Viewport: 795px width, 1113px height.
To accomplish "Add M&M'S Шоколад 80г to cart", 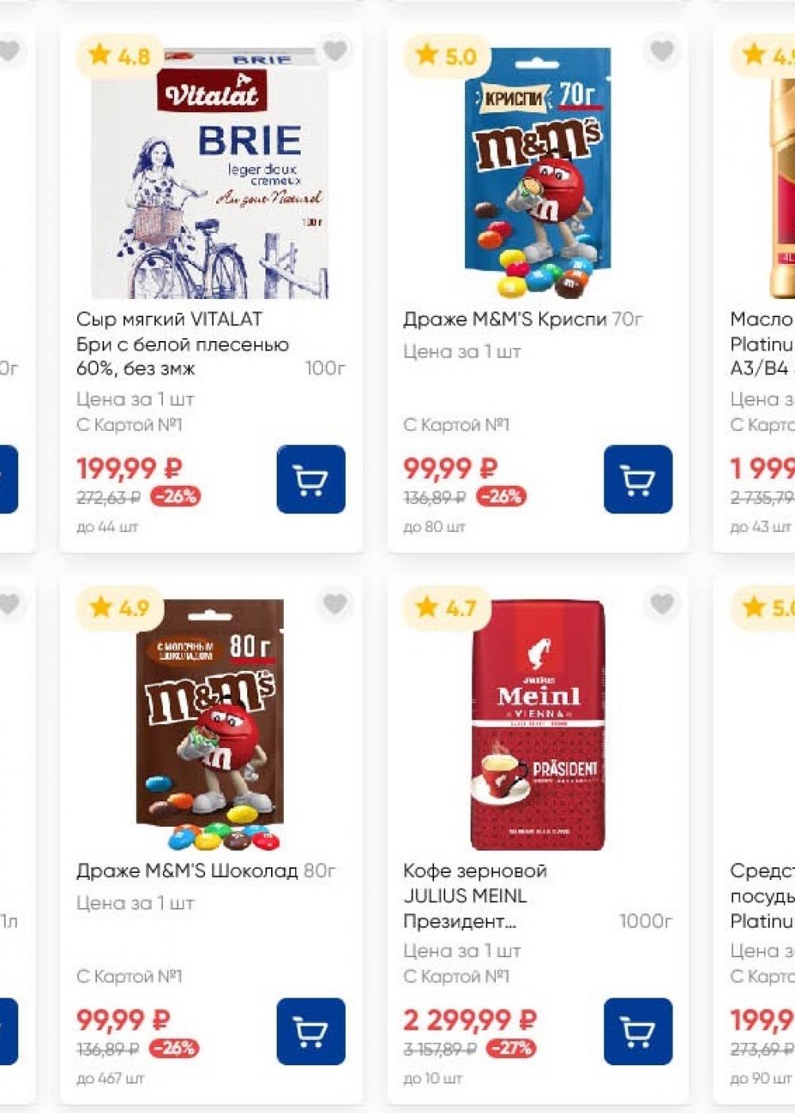I will [311, 1031].
